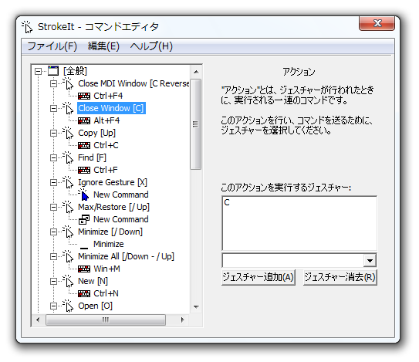Collapse the Find [F] action node
419x362 pixels.
click(53, 157)
